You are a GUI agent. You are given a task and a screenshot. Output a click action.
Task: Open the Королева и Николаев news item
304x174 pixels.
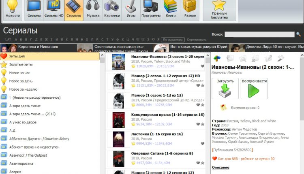coord(38,48)
